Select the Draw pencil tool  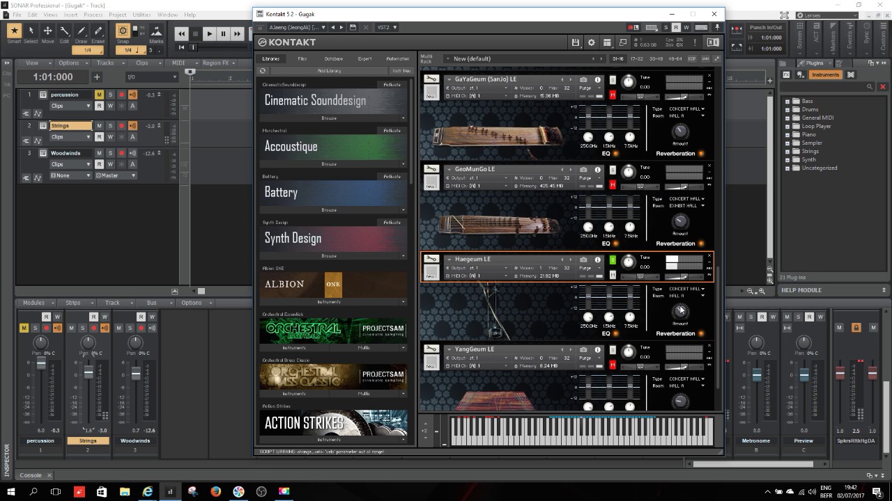81,31
